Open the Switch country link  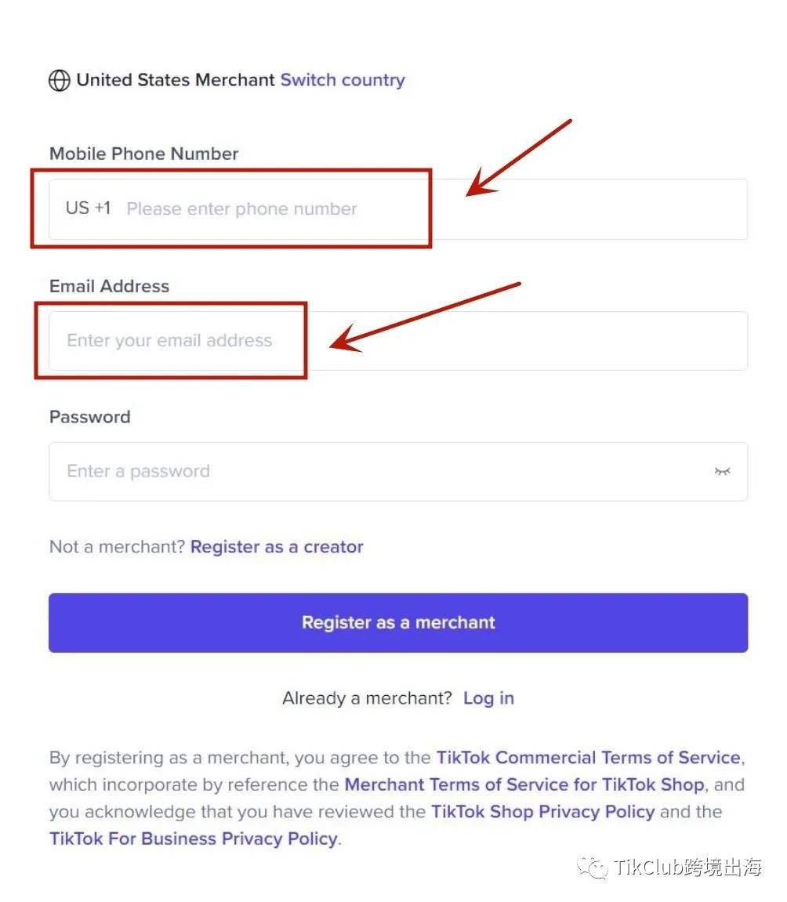tap(343, 80)
